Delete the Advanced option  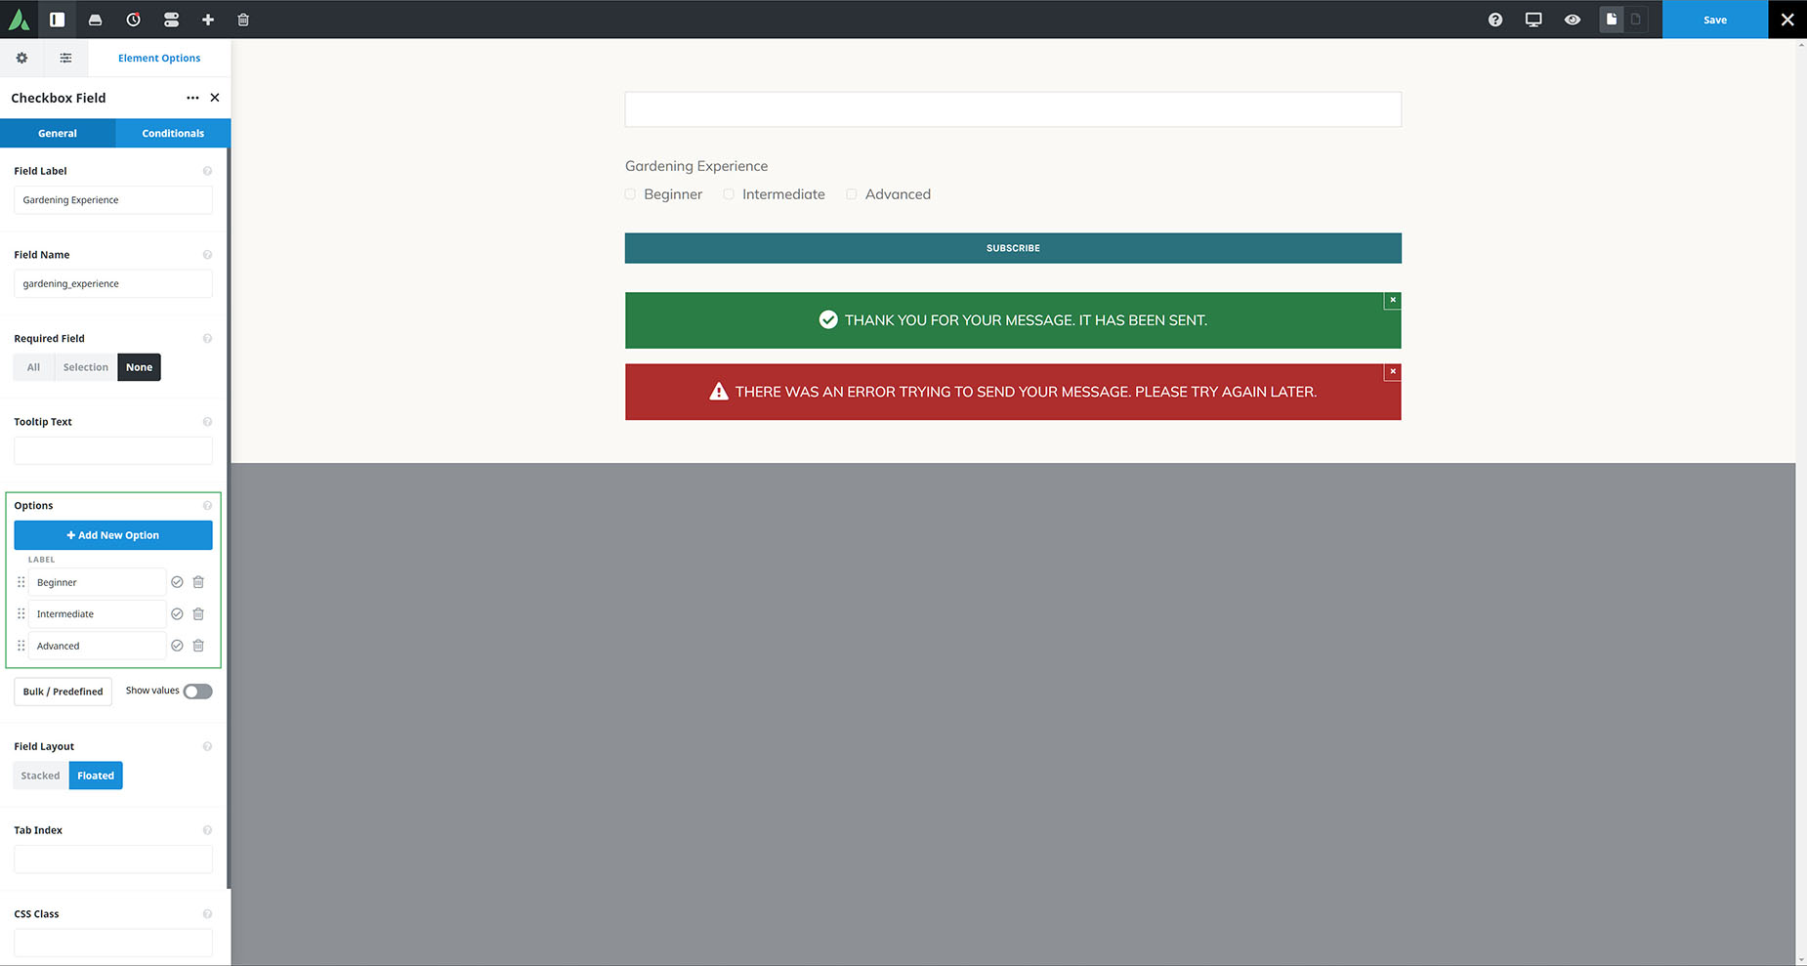click(x=198, y=646)
